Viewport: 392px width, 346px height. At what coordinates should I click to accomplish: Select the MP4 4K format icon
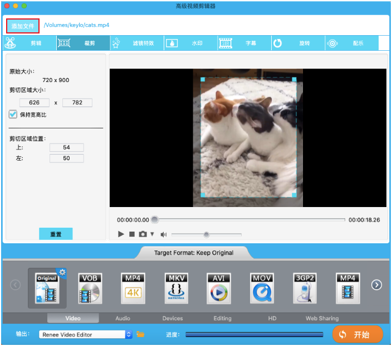click(x=133, y=289)
